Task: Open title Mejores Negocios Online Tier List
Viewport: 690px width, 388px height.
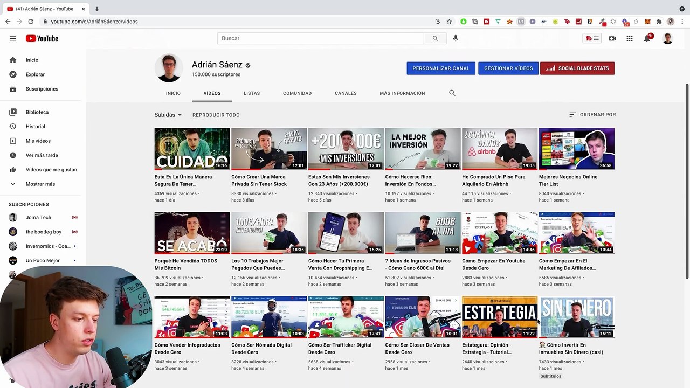Action: (568, 181)
